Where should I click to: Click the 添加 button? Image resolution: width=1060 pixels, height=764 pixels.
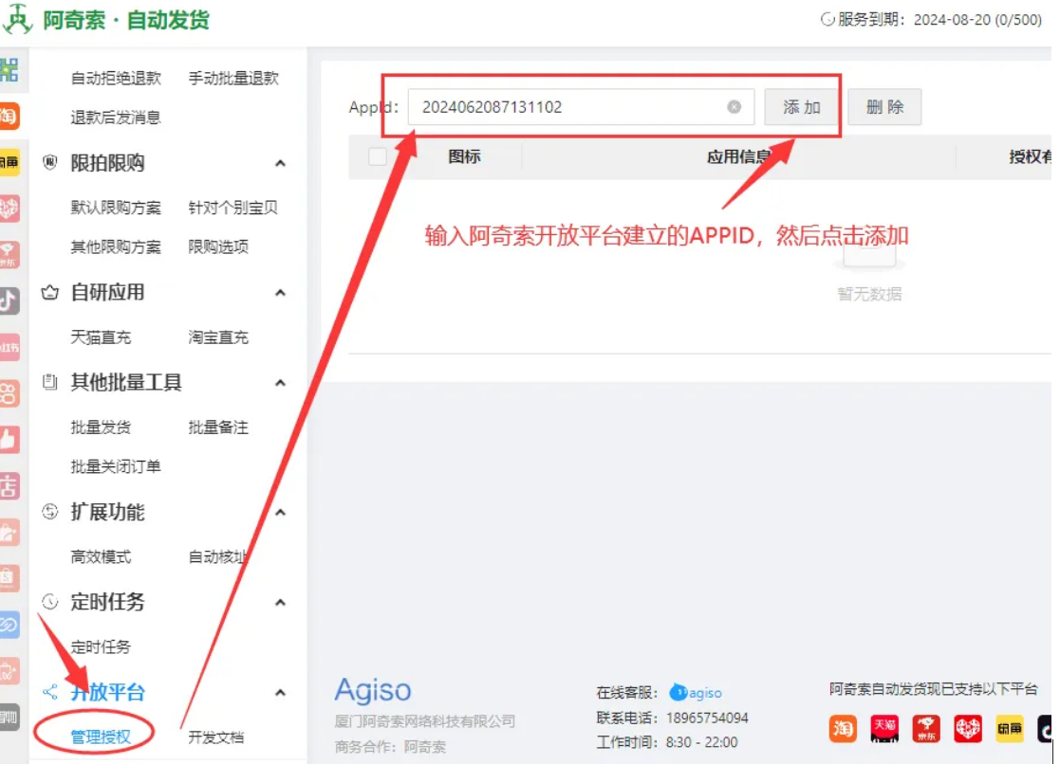click(801, 107)
